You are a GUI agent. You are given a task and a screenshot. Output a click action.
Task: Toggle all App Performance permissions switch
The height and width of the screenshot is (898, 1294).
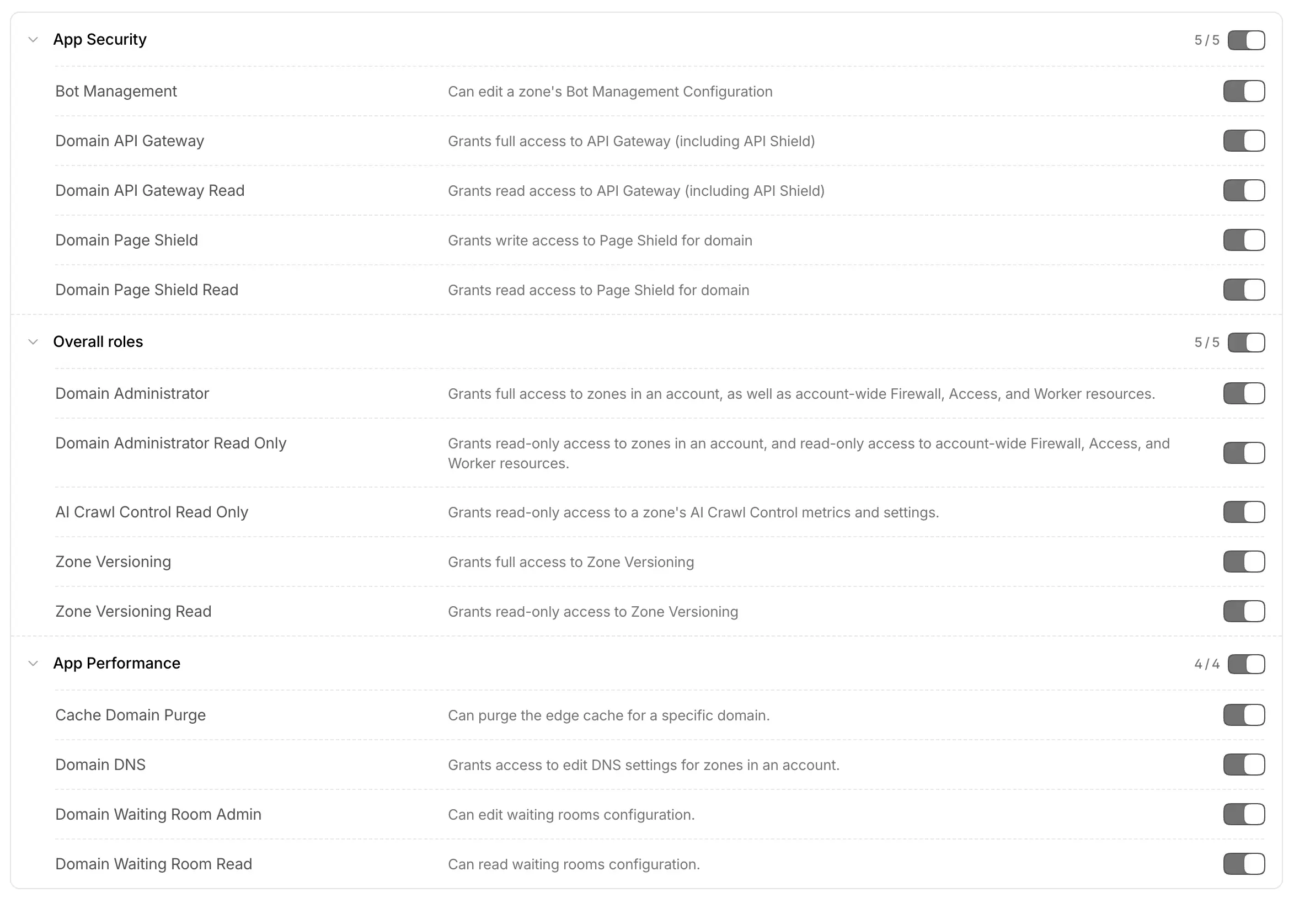point(1246,665)
